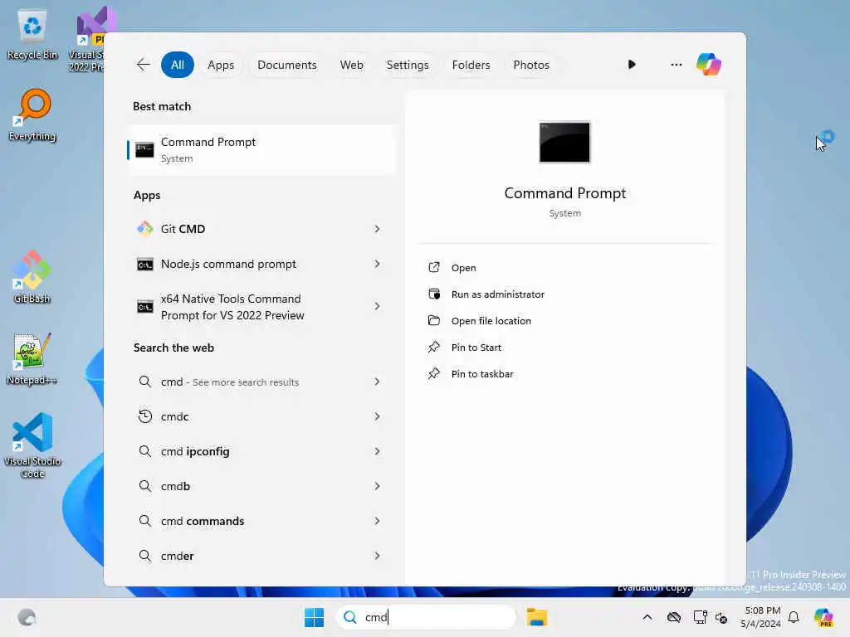Switch to the Apps filter tab

click(x=221, y=65)
